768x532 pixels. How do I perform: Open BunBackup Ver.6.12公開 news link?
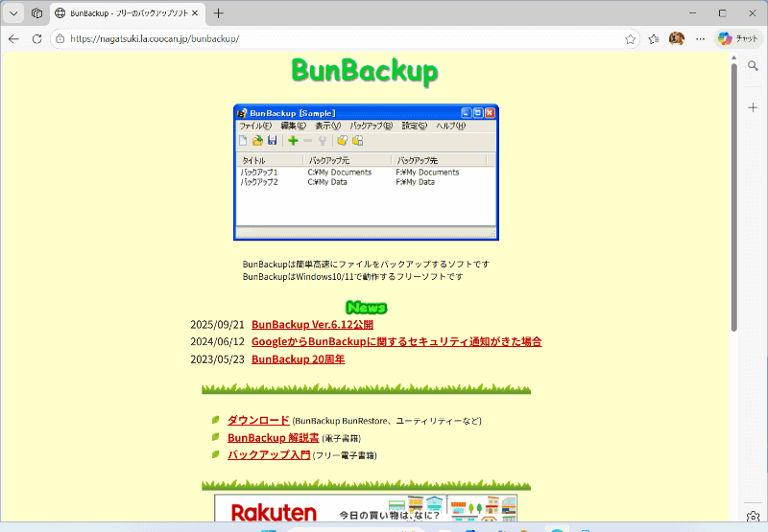(313, 325)
